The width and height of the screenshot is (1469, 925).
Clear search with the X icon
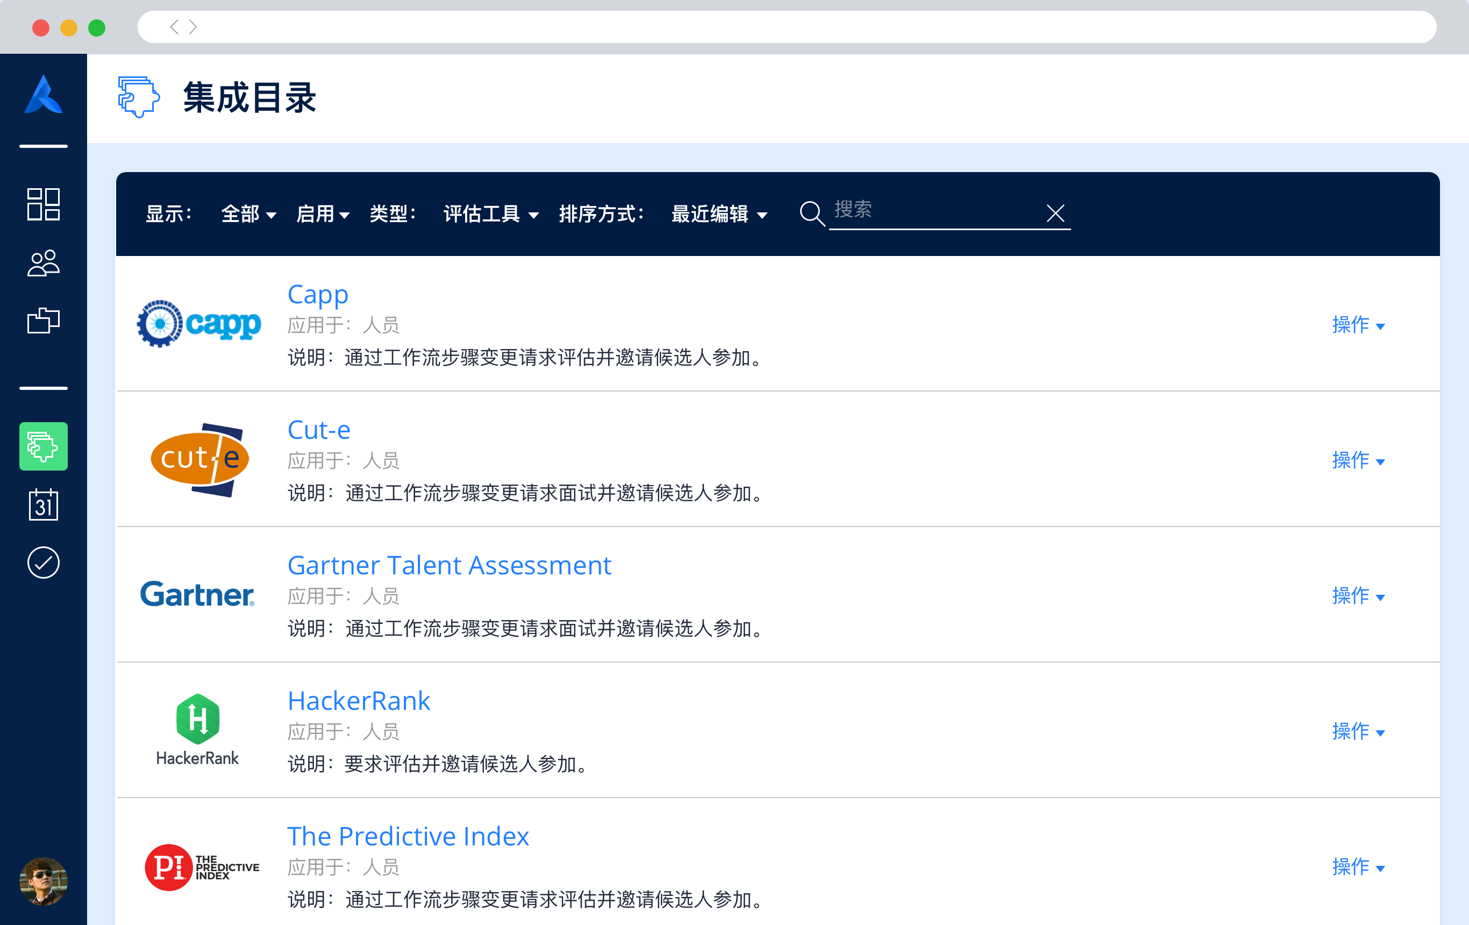point(1056,214)
